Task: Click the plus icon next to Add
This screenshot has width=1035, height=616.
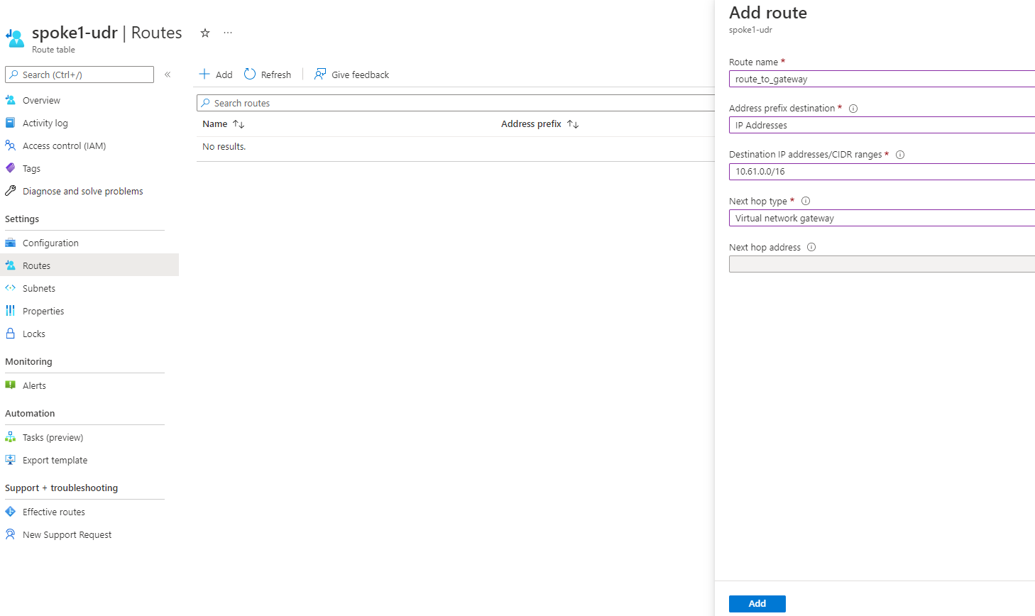Action: [x=204, y=74]
